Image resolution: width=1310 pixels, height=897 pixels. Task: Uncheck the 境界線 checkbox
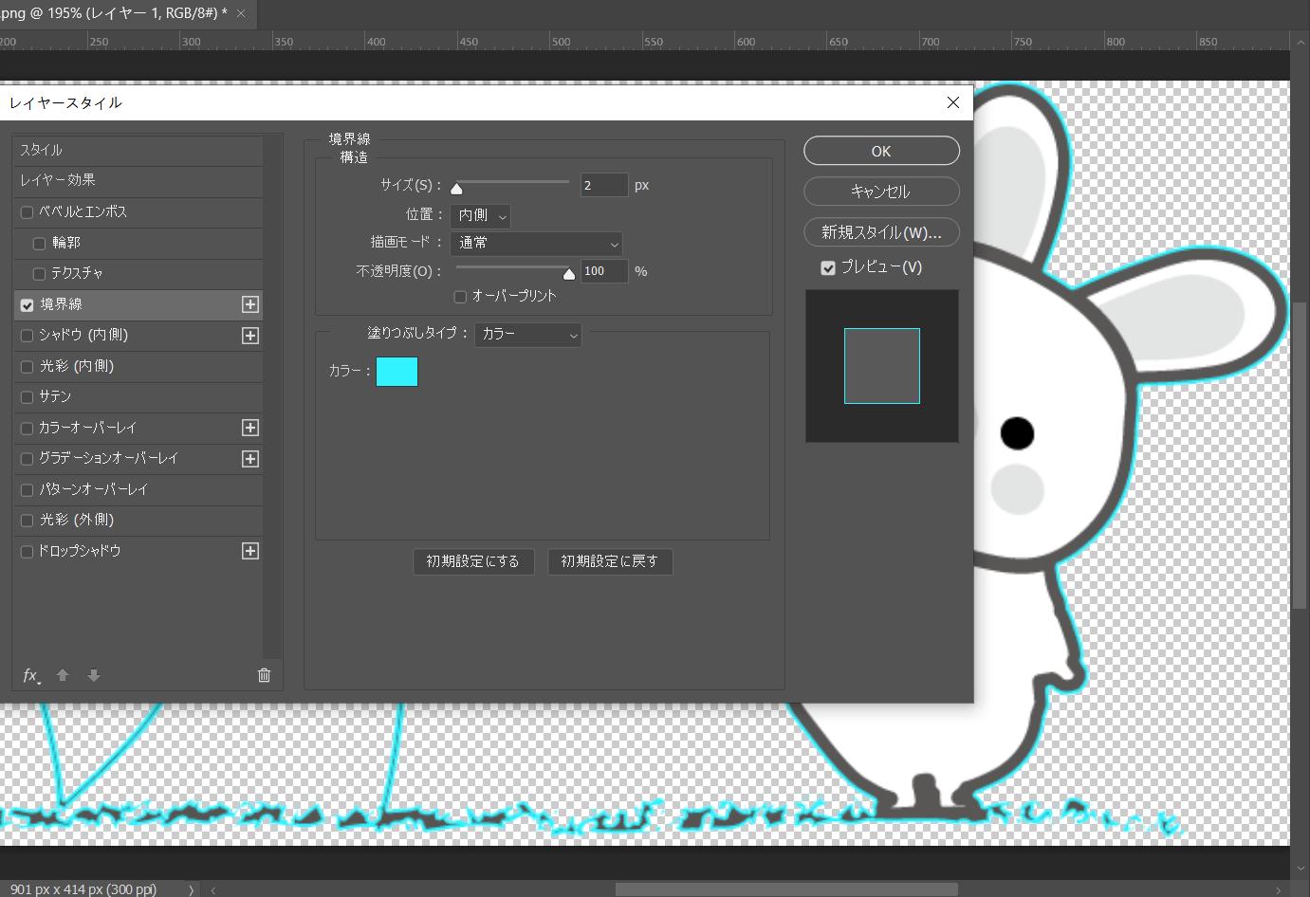[27, 305]
